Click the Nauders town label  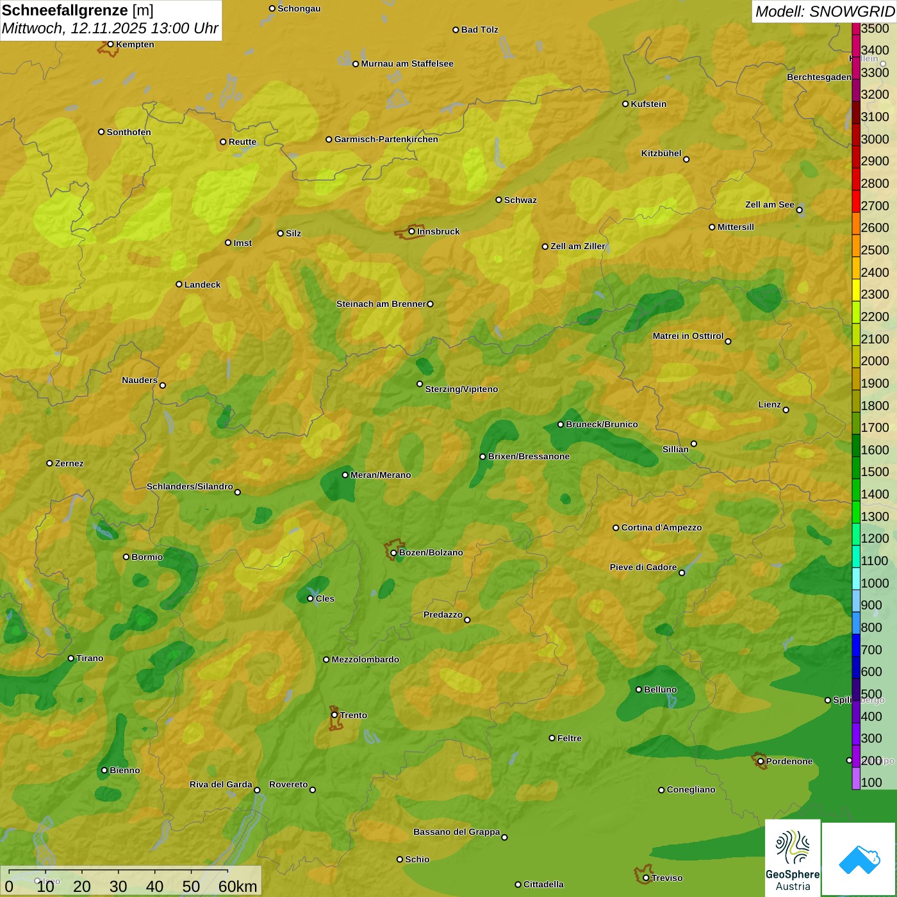pyautogui.click(x=140, y=380)
